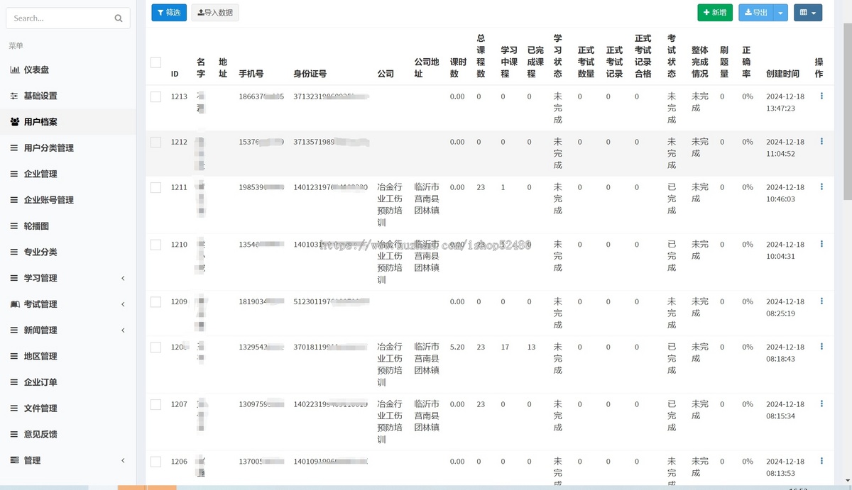Image resolution: width=852 pixels, height=490 pixels.
Task: Click the 企业管理 list icon
Action: [x=14, y=174]
